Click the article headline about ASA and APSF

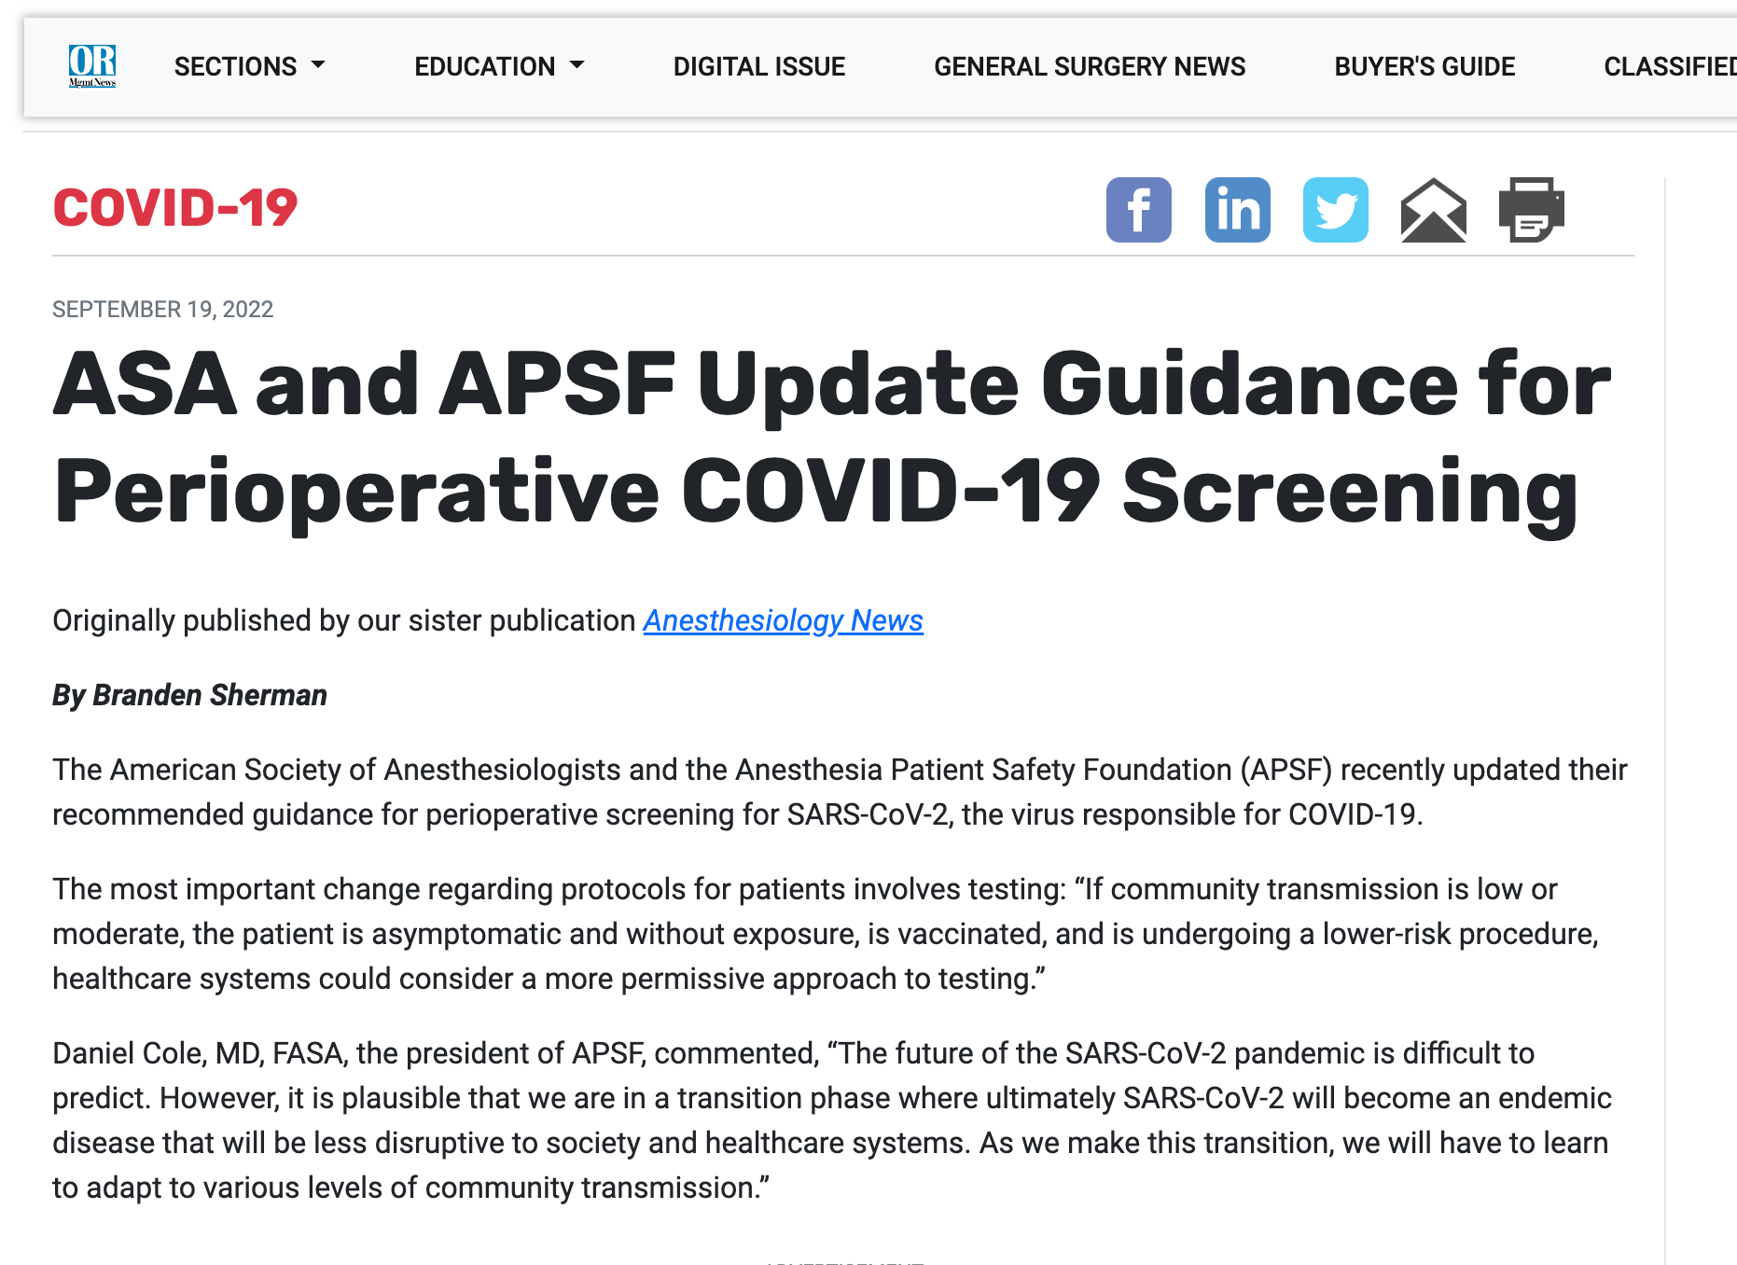[830, 438]
